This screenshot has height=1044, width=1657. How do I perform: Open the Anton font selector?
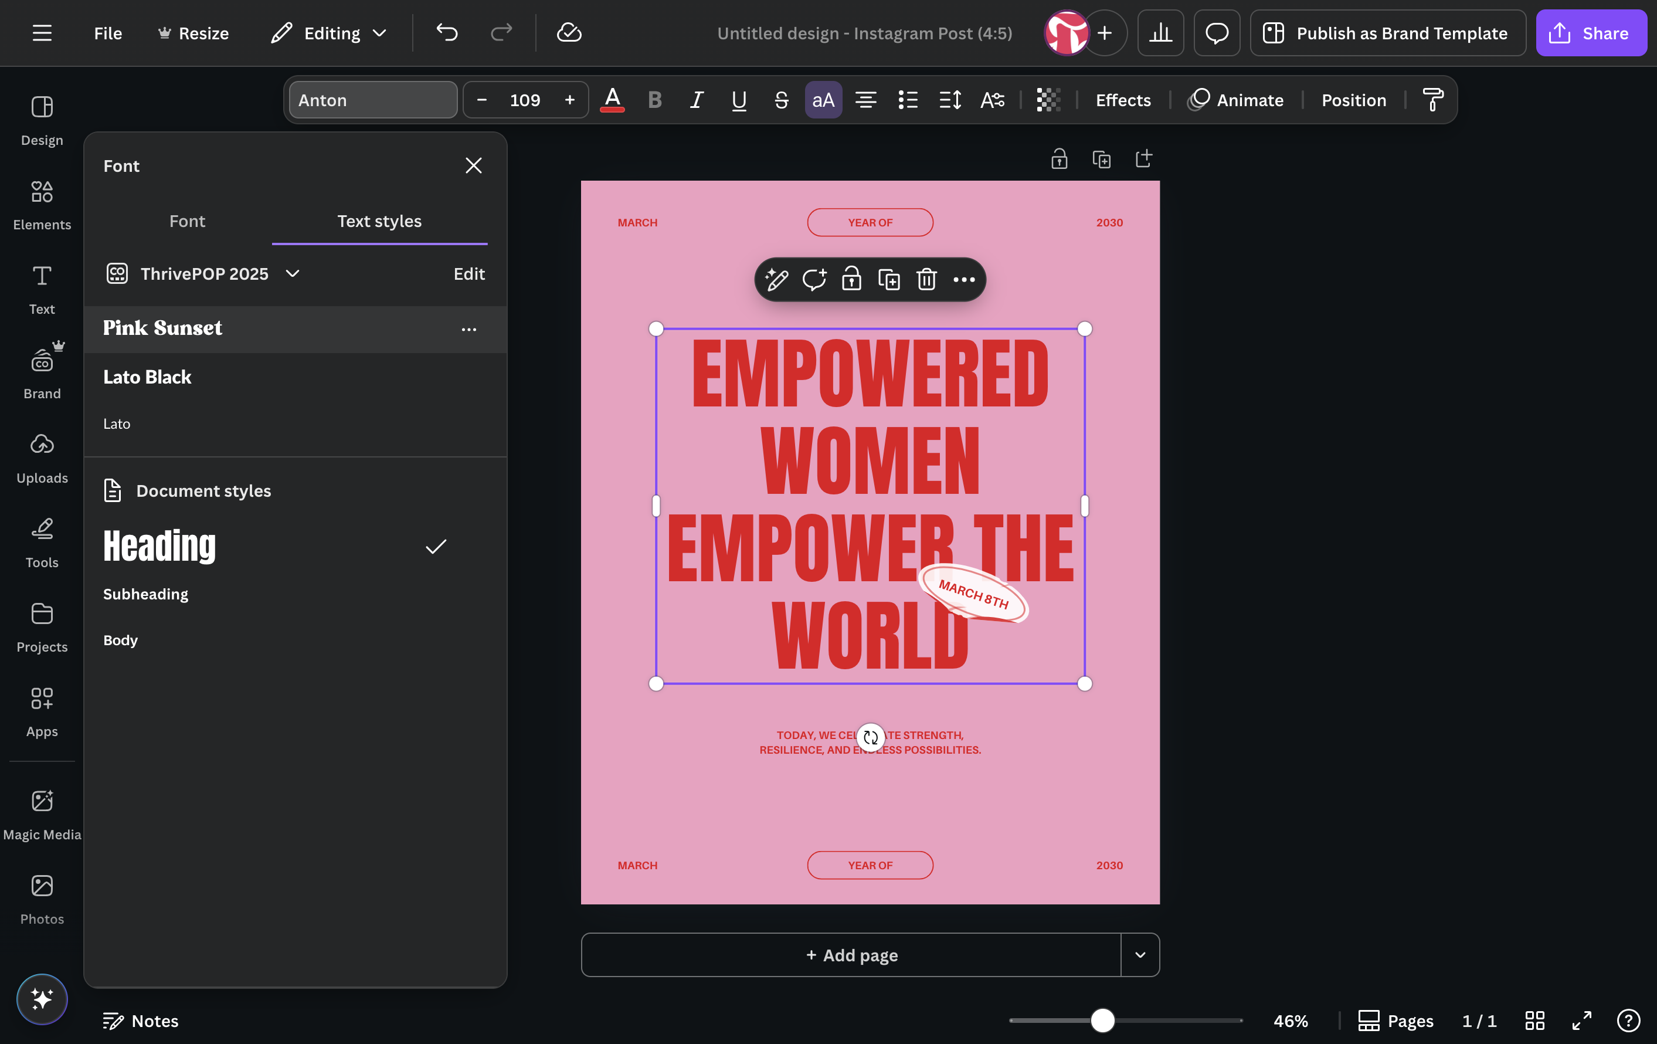[373, 100]
